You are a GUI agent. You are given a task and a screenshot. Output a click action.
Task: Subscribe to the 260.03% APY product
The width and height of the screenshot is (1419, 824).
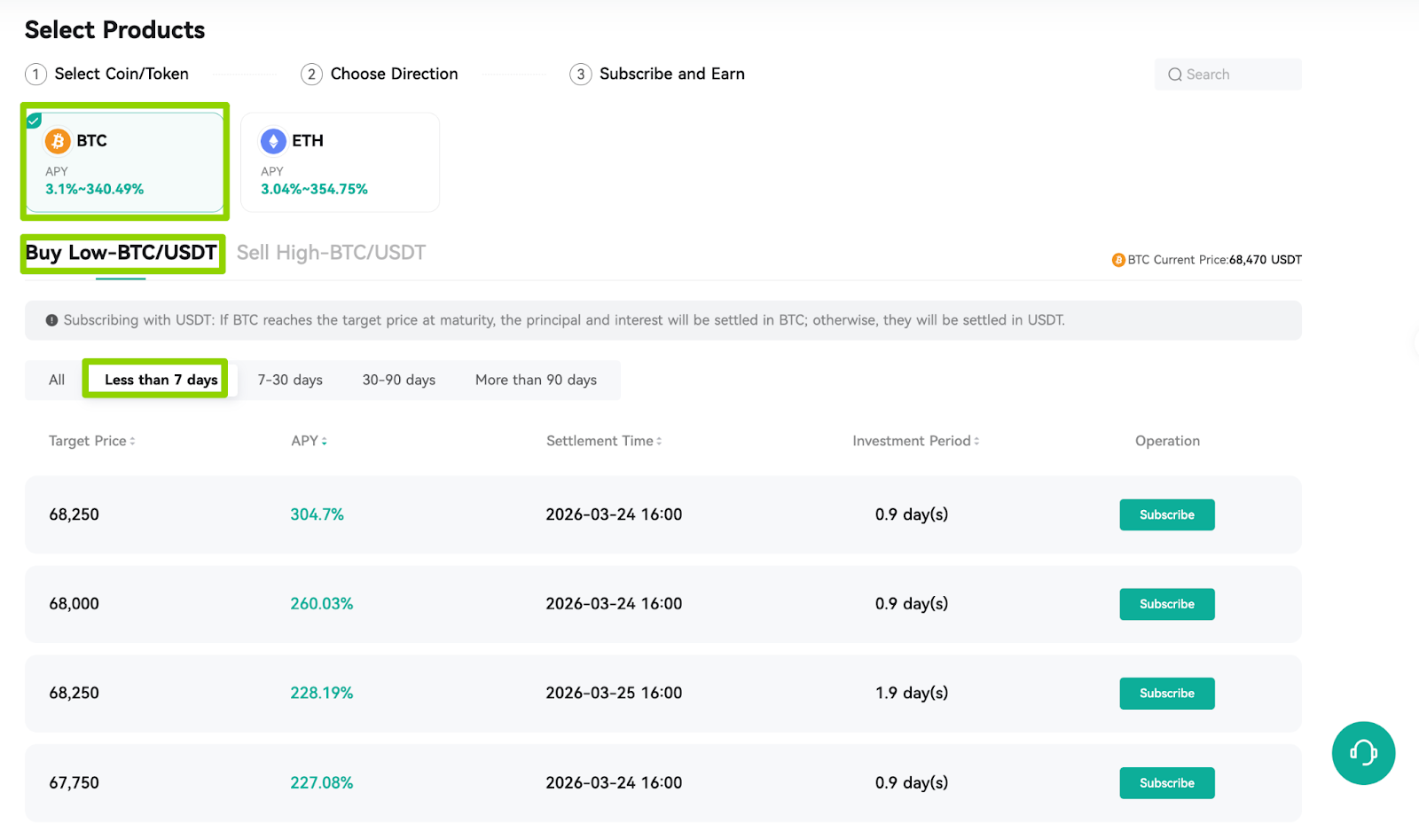pos(1167,604)
